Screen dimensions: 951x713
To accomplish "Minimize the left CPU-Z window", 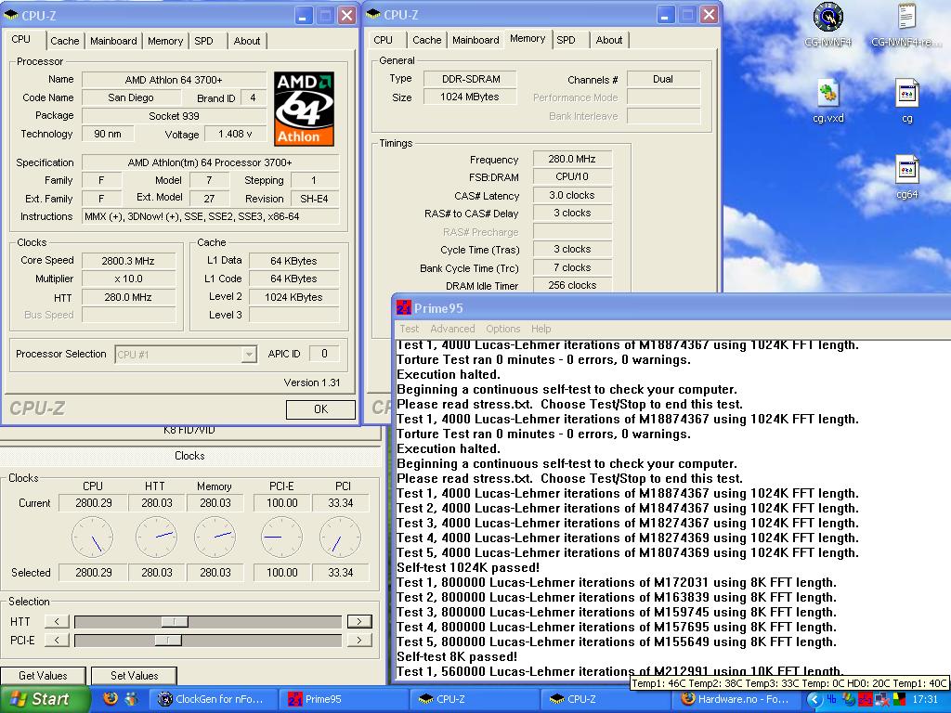I will tap(304, 15).
